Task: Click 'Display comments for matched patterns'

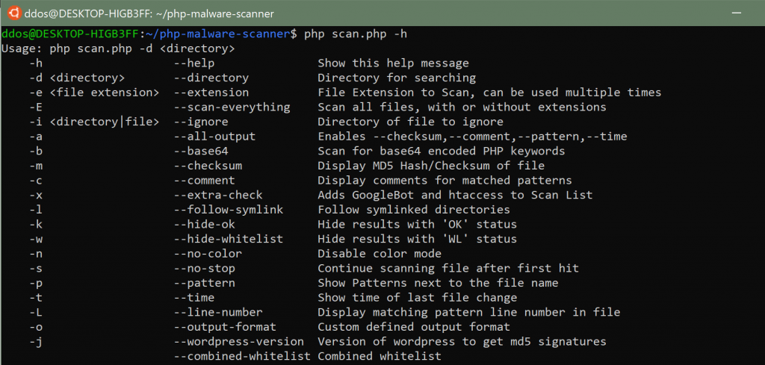Action: point(445,181)
